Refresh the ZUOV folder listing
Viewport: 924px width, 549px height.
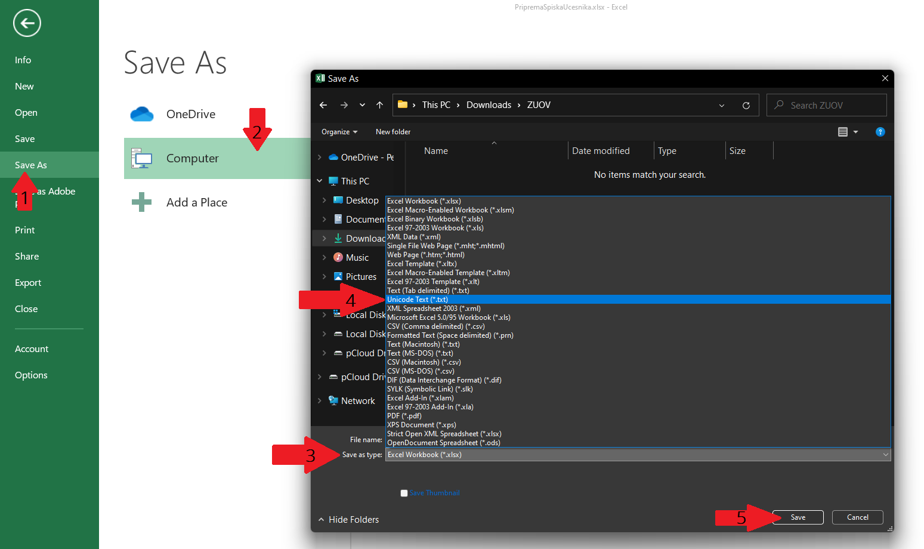point(746,105)
